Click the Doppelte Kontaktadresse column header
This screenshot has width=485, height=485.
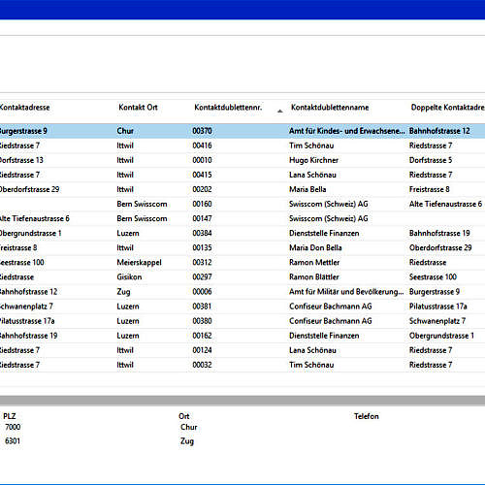tap(448, 108)
